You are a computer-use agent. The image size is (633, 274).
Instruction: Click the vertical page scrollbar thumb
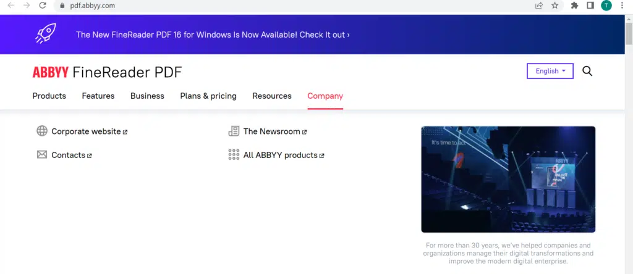pos(629,34)
